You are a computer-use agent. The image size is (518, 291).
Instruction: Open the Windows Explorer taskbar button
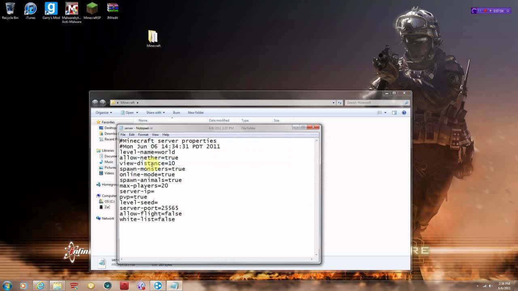pyautogui.click(x=57, y=286)
